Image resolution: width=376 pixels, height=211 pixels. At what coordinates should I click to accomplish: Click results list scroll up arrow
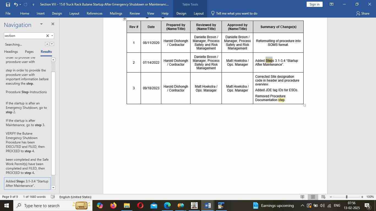point(53,60)
